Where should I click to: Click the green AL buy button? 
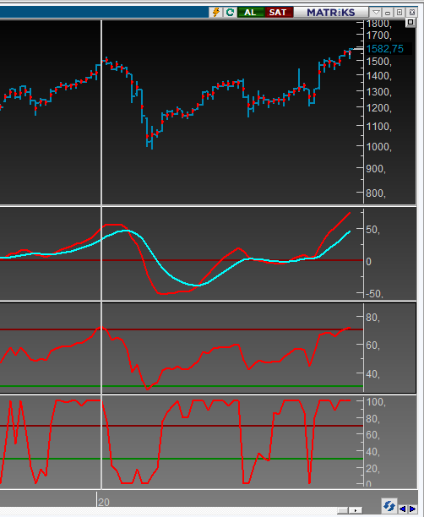click(x=250, y=12)
